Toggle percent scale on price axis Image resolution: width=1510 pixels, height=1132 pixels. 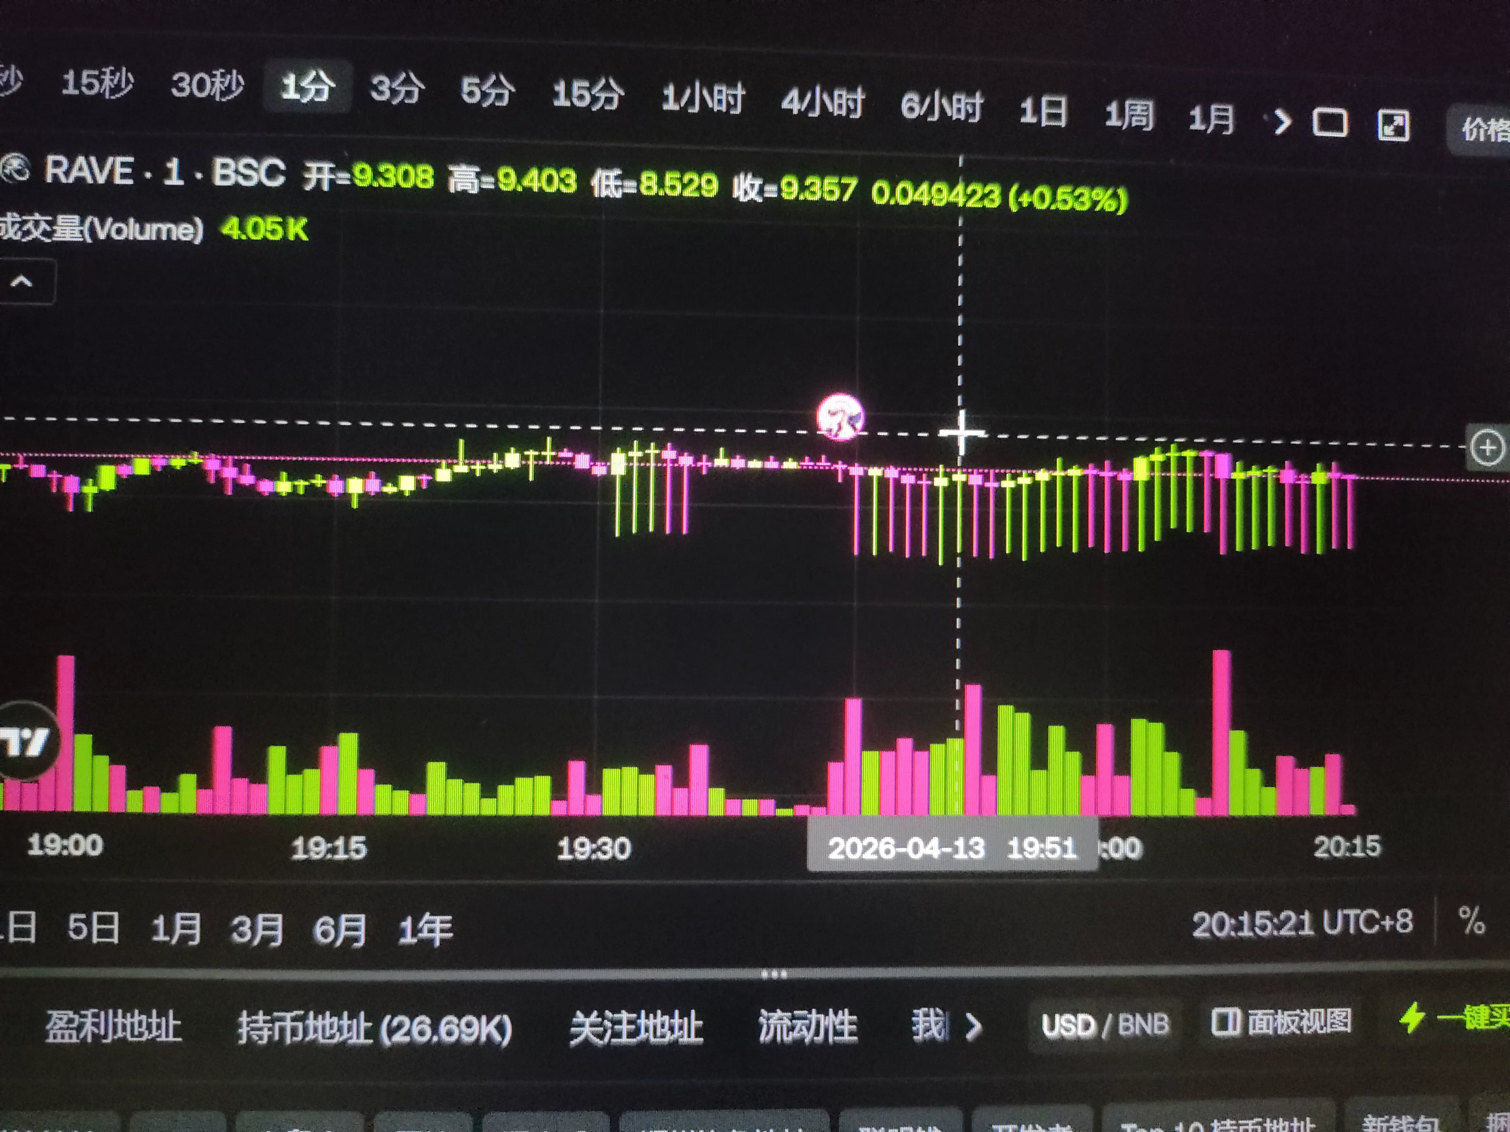click(x=1472, y=920)
